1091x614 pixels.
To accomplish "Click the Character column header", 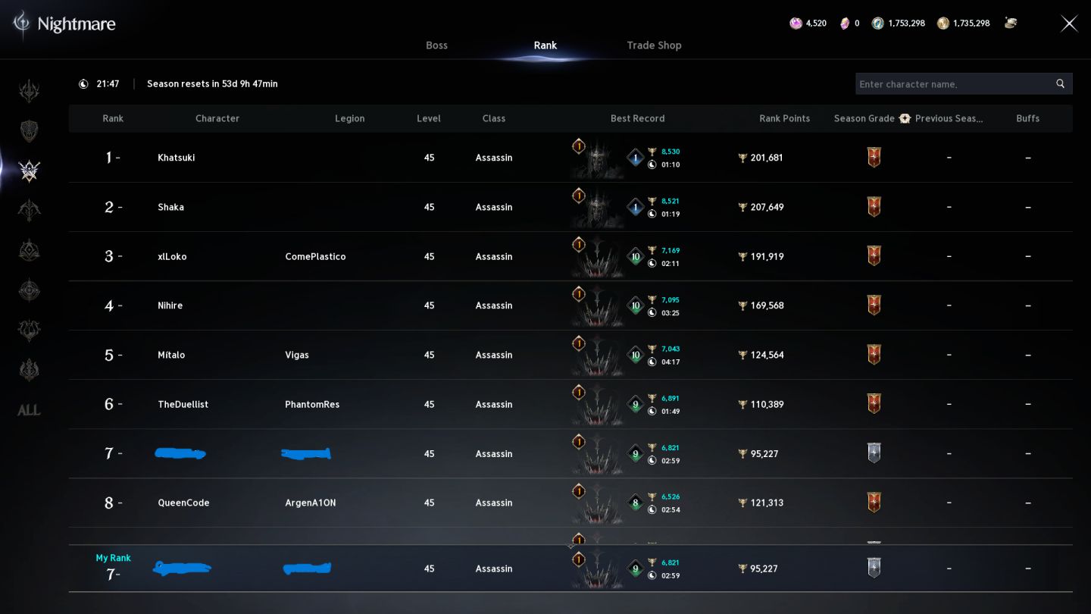I will 217,118.
